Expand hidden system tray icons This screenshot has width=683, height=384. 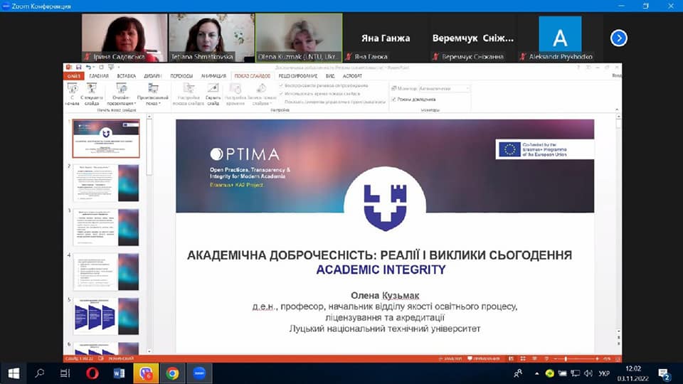[536, 373]
